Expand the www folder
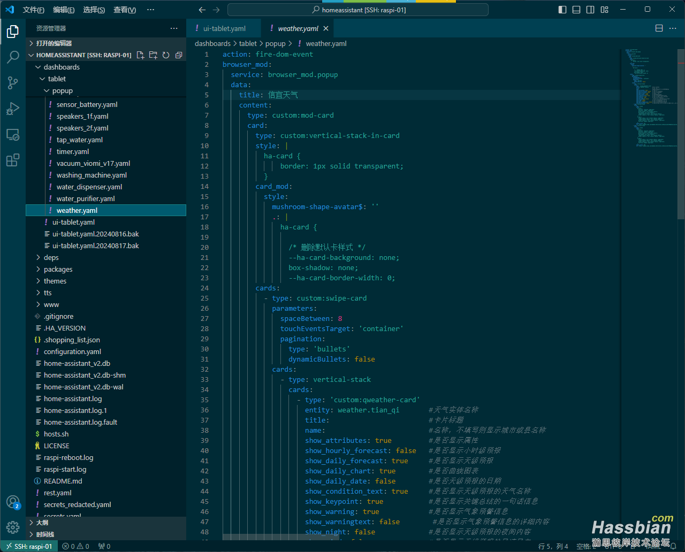The width and height of the screenshot is (685, 552). [106, 304]
